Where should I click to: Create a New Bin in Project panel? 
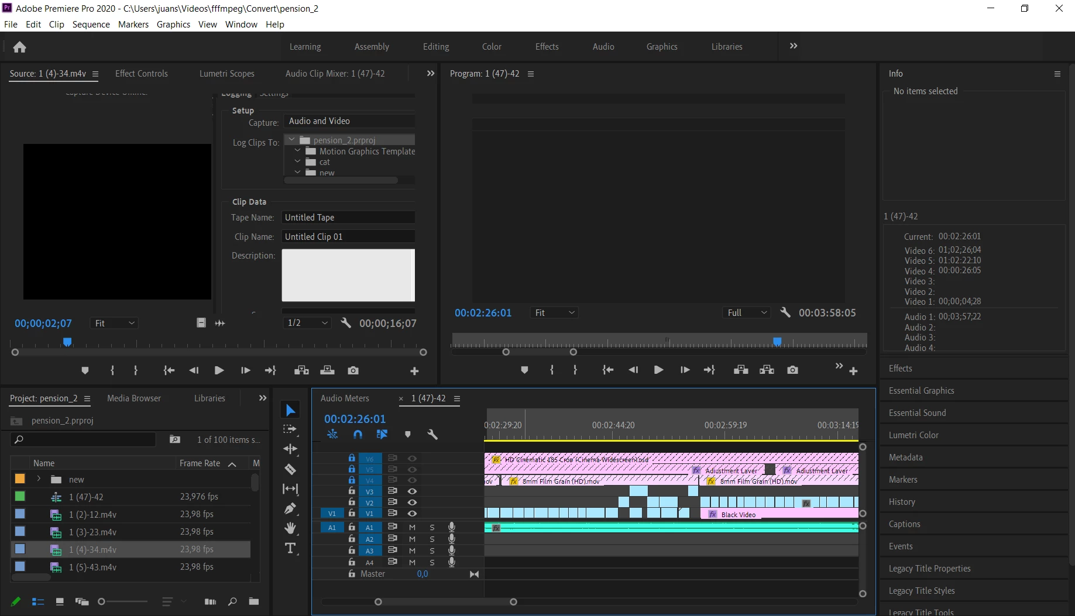click(254, 601)
